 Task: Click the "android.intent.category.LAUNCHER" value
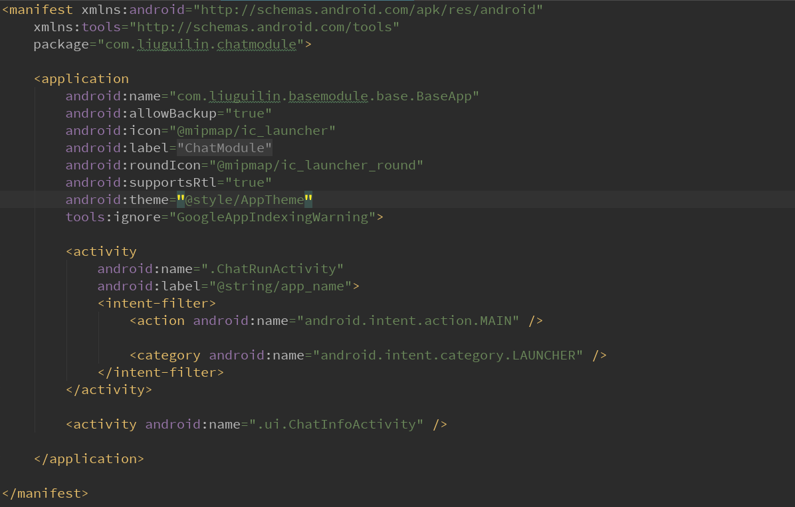(x=448, y=355)
